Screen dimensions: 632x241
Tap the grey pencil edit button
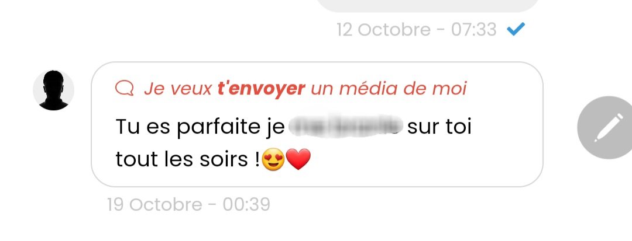(609, 128)
